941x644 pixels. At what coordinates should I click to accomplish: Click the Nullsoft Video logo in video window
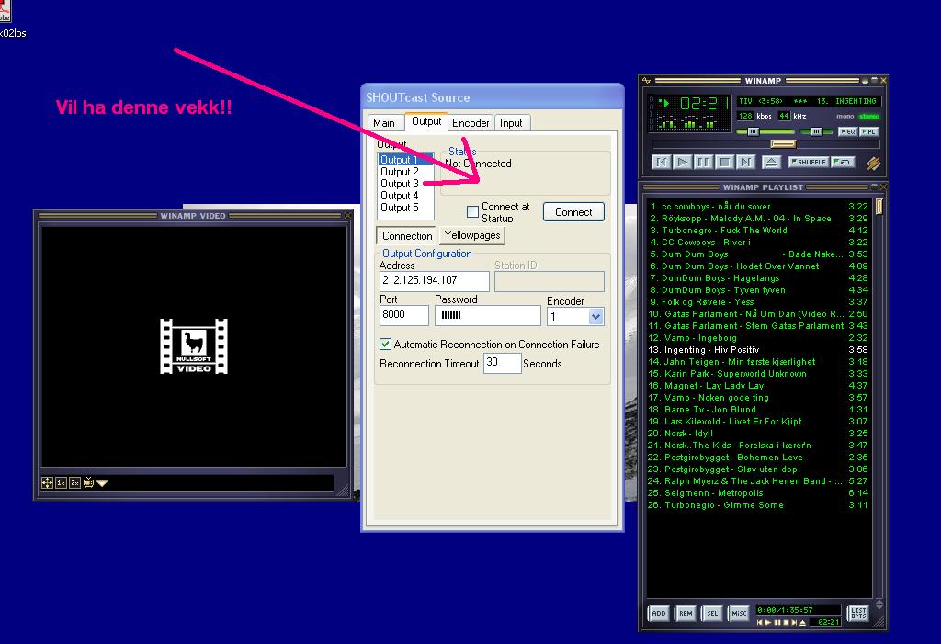194,346
